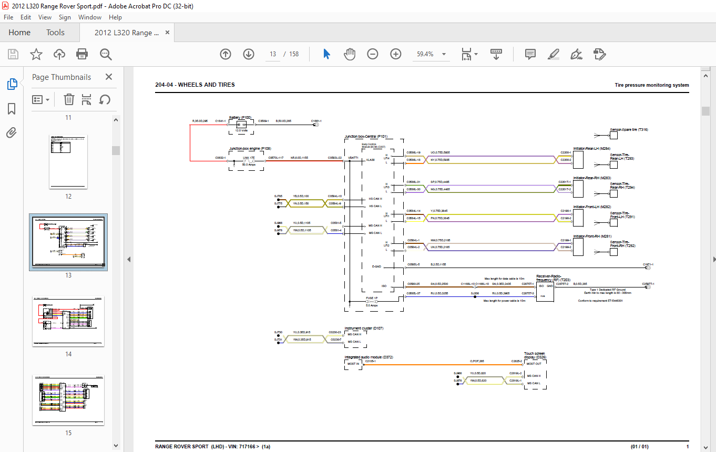Choose the Selection arrow tool
The height and width of the screenshot is (452, 716).
pos(326,54)
